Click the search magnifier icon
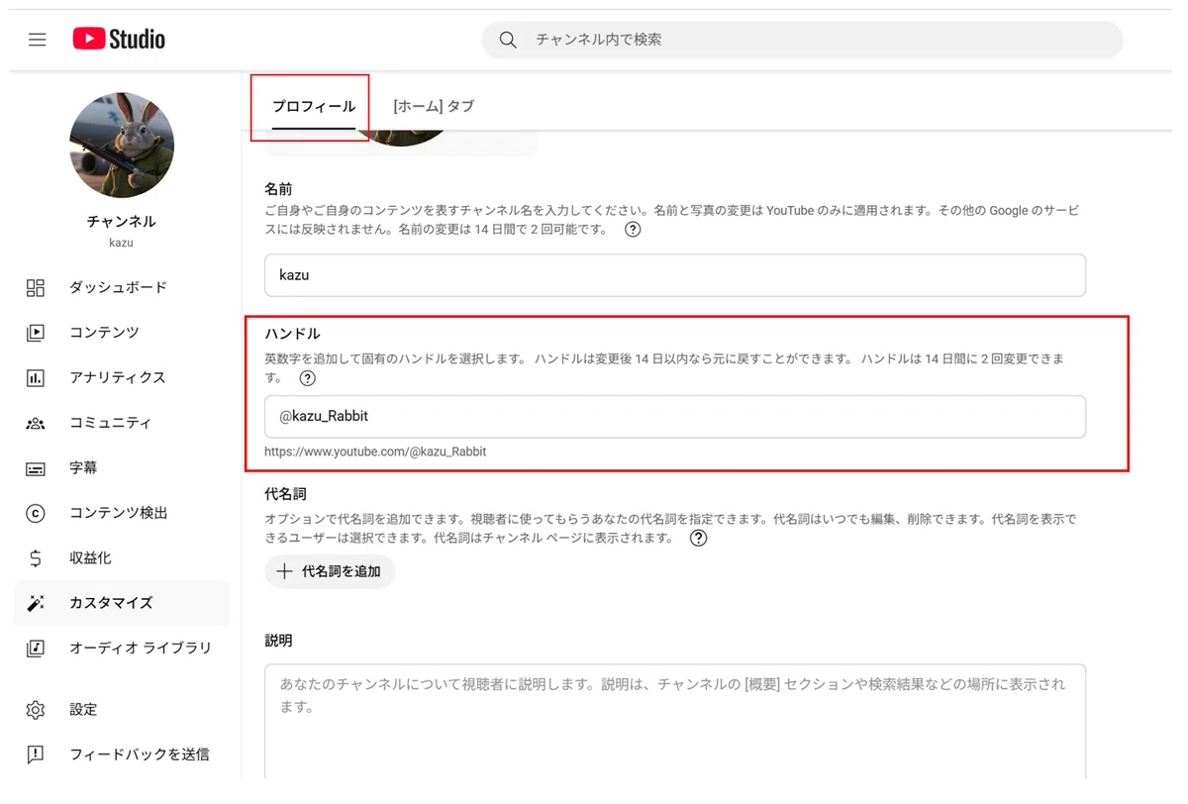Viewport: 1188px width, 804px height. click(508, 40)
